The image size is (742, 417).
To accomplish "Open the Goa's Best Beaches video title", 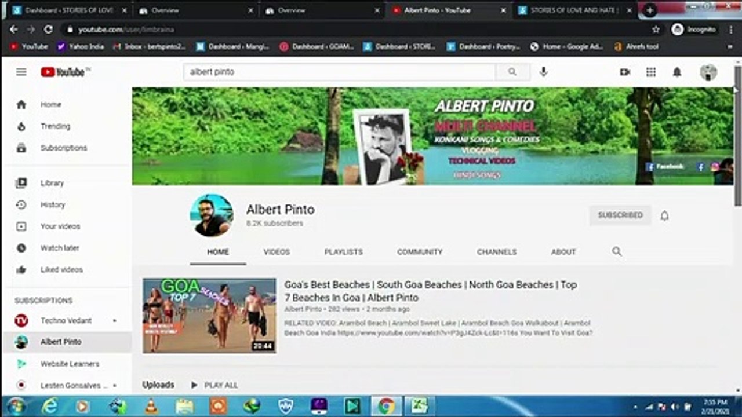I will pos(430,291).
